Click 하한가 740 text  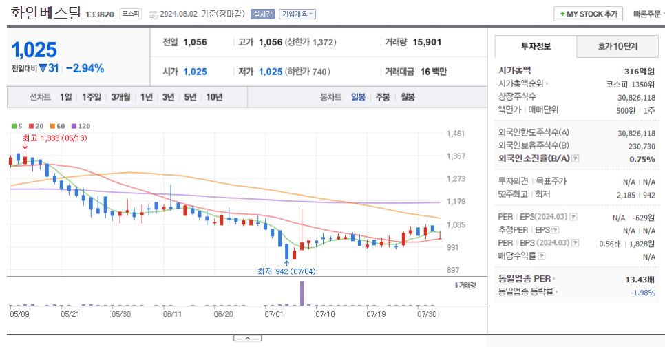click(x=308, y=72)
